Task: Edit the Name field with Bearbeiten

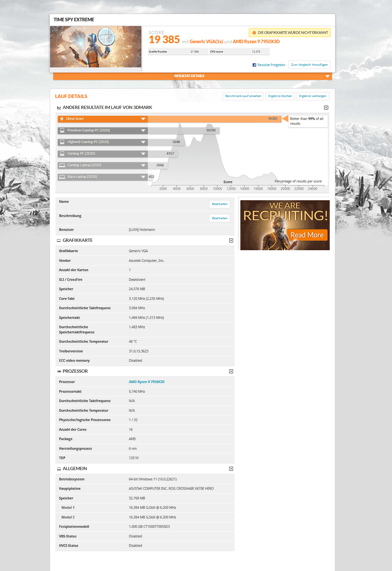Action: pyautogui.click(x=220, y=204)
